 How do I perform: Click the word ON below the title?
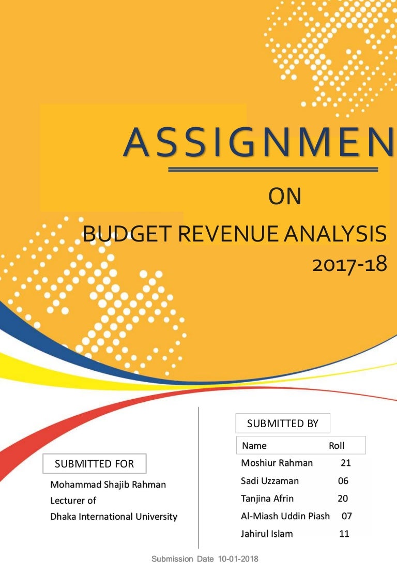click(x=284, y=197)
